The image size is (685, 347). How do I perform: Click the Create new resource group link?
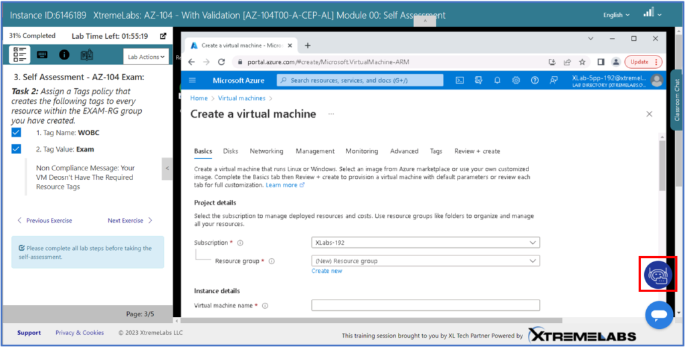[326, 271]
